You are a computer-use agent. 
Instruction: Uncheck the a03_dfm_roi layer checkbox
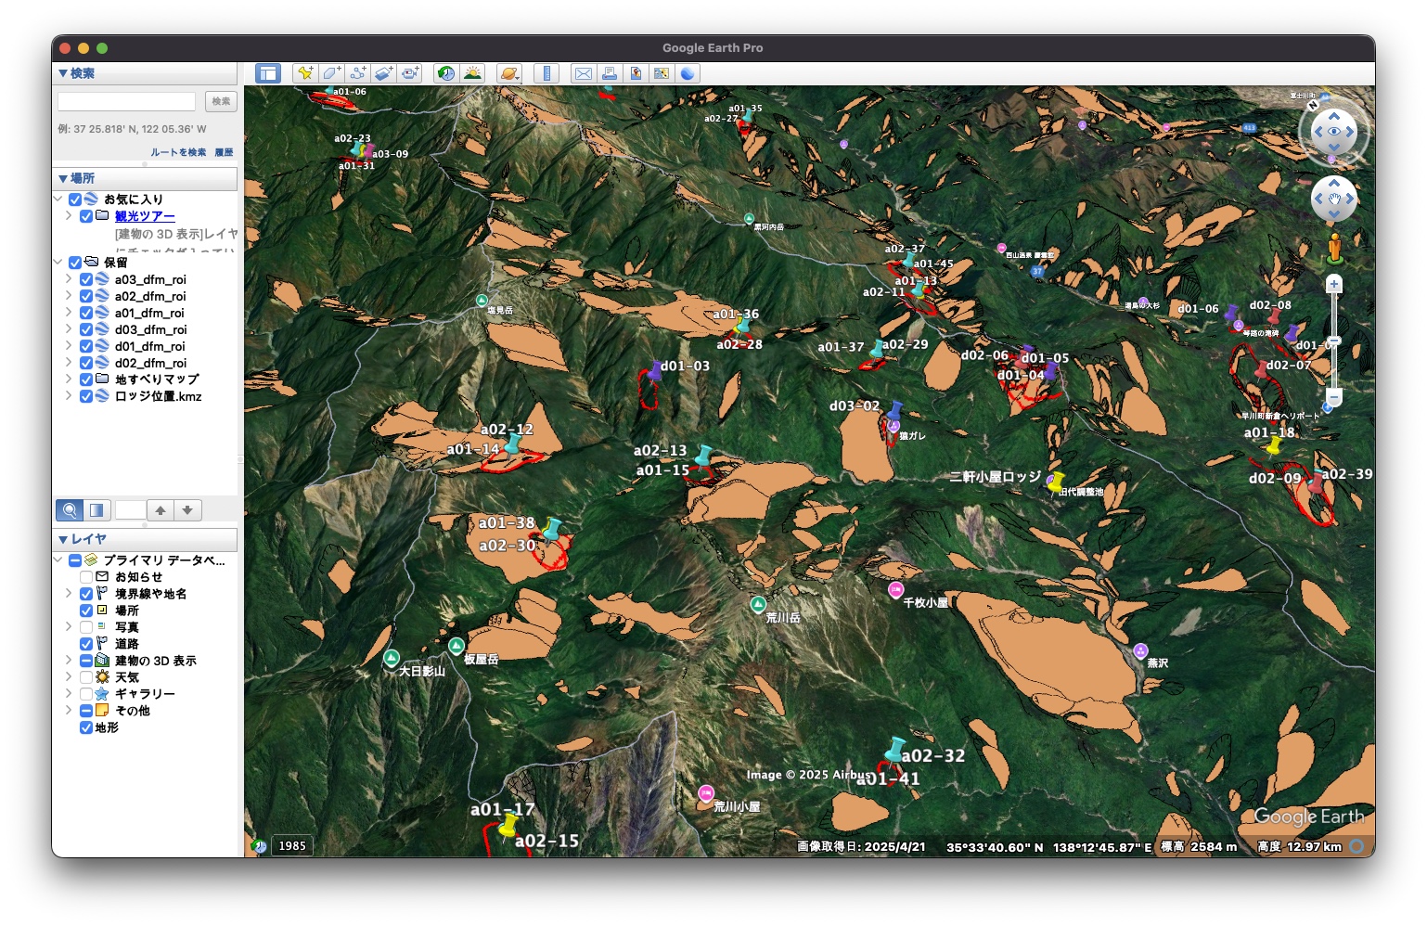click(86, 279)
